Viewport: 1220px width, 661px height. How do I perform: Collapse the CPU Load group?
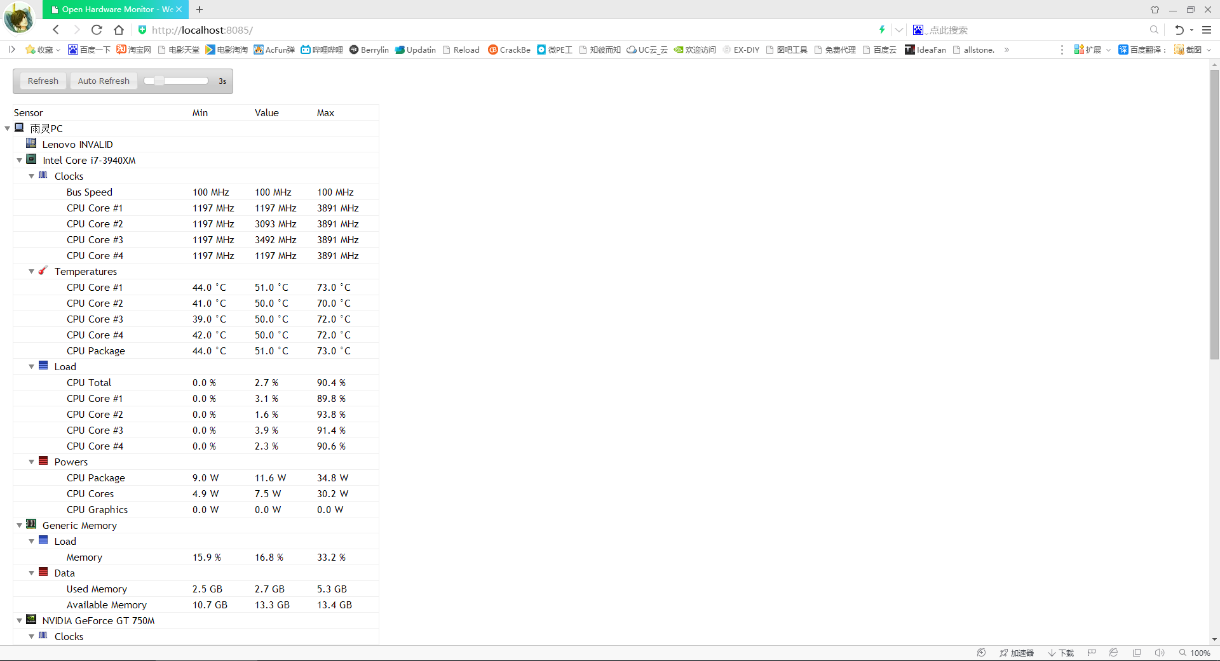(31, 366)
